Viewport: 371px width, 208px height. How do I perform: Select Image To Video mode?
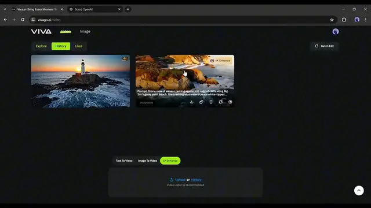[147, 161]
